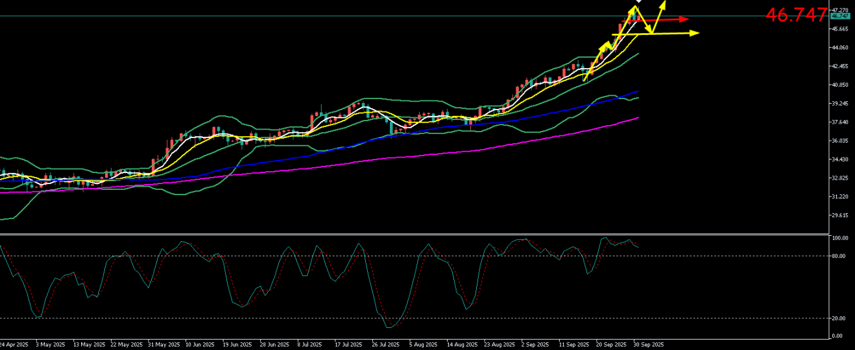Click the 31.220 price scale label
855x350 pixels.
point(840,197)
